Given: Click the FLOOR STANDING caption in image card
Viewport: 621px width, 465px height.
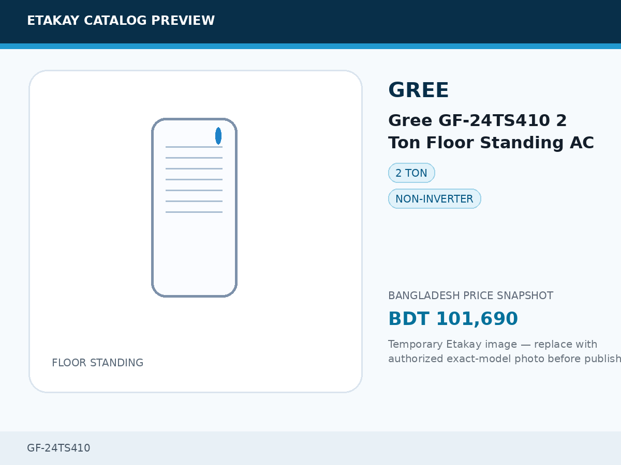Looking at the screenshot, I should click(97, 363).
